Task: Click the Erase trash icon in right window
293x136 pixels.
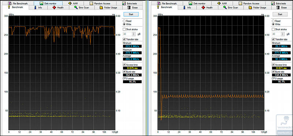Action: (278, 7)
